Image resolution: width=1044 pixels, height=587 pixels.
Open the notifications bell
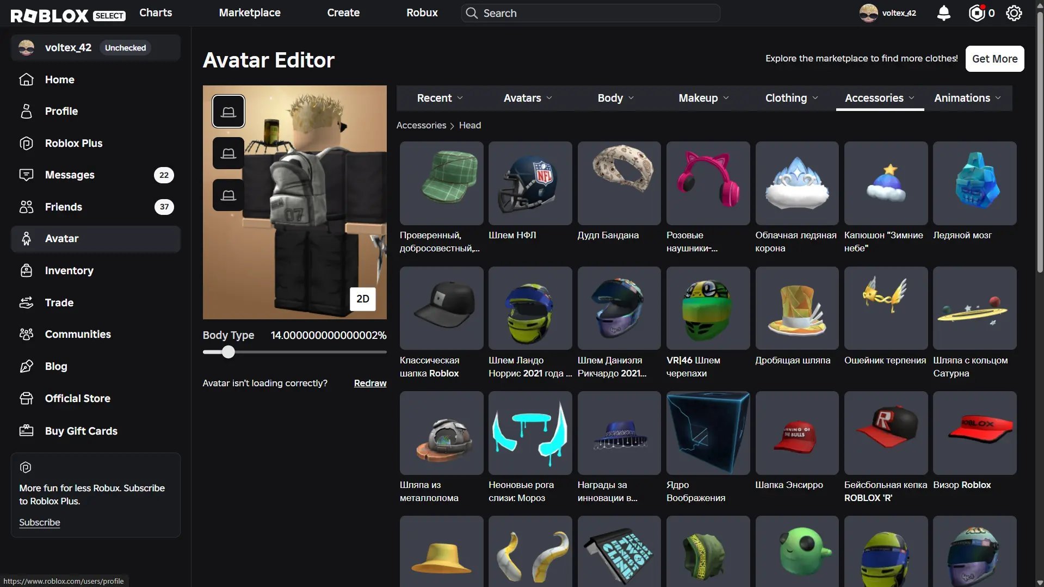coord(944,13)
